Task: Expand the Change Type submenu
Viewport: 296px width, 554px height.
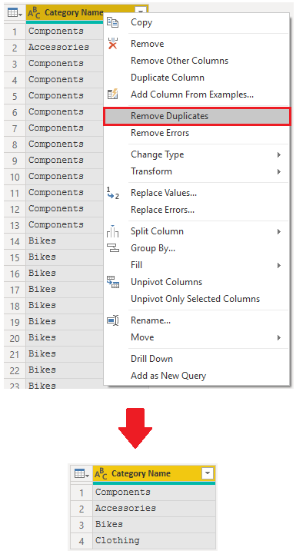Action: 279,154
